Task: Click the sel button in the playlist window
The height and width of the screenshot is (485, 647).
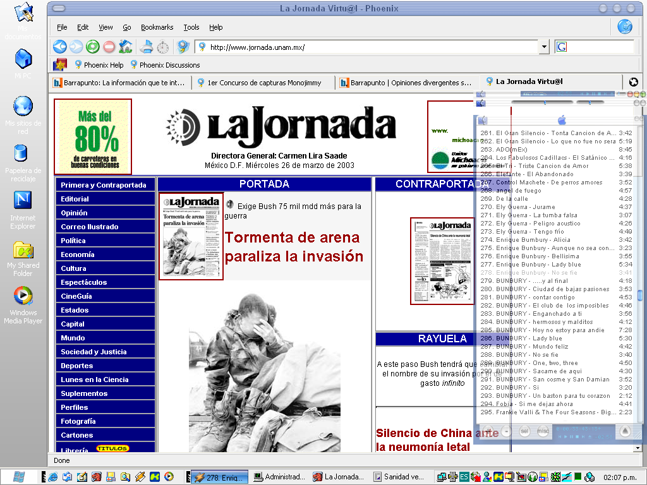Action: pyautogui.click(x=524, y=431)
